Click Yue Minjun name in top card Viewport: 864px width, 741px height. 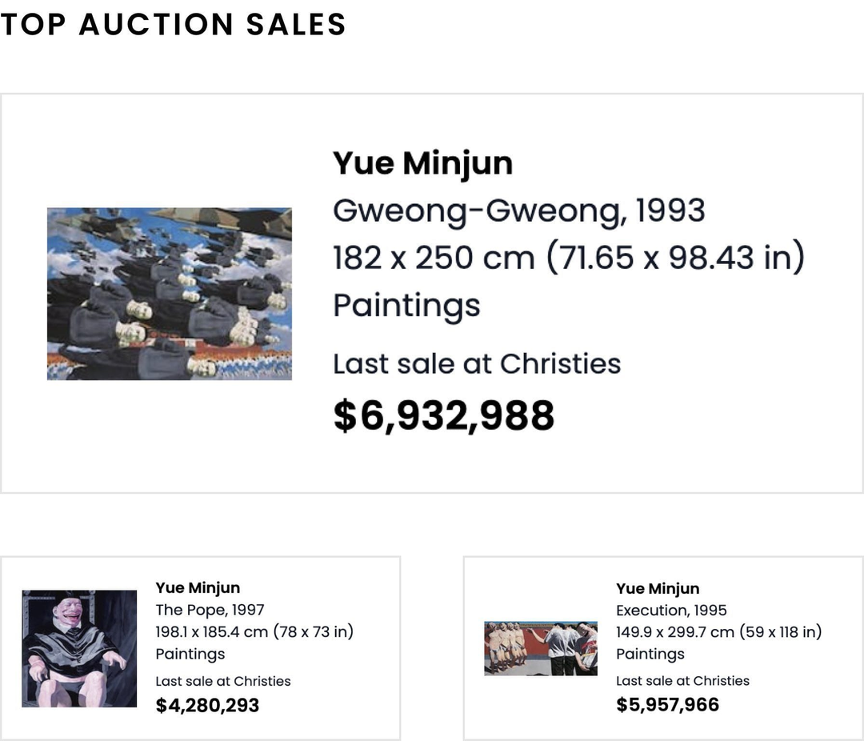click(422, 164)
